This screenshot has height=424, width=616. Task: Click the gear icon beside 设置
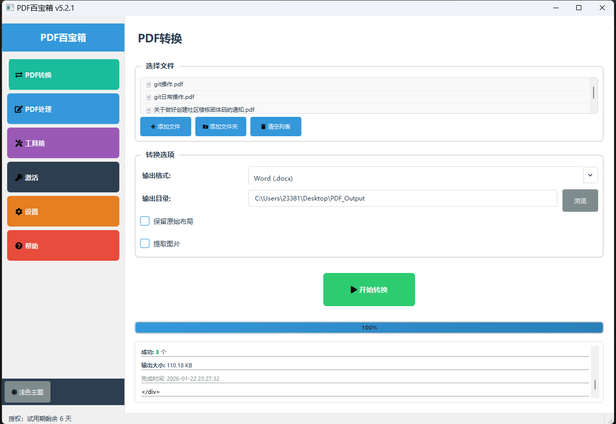pyautogui.click(x=19, y=212)
